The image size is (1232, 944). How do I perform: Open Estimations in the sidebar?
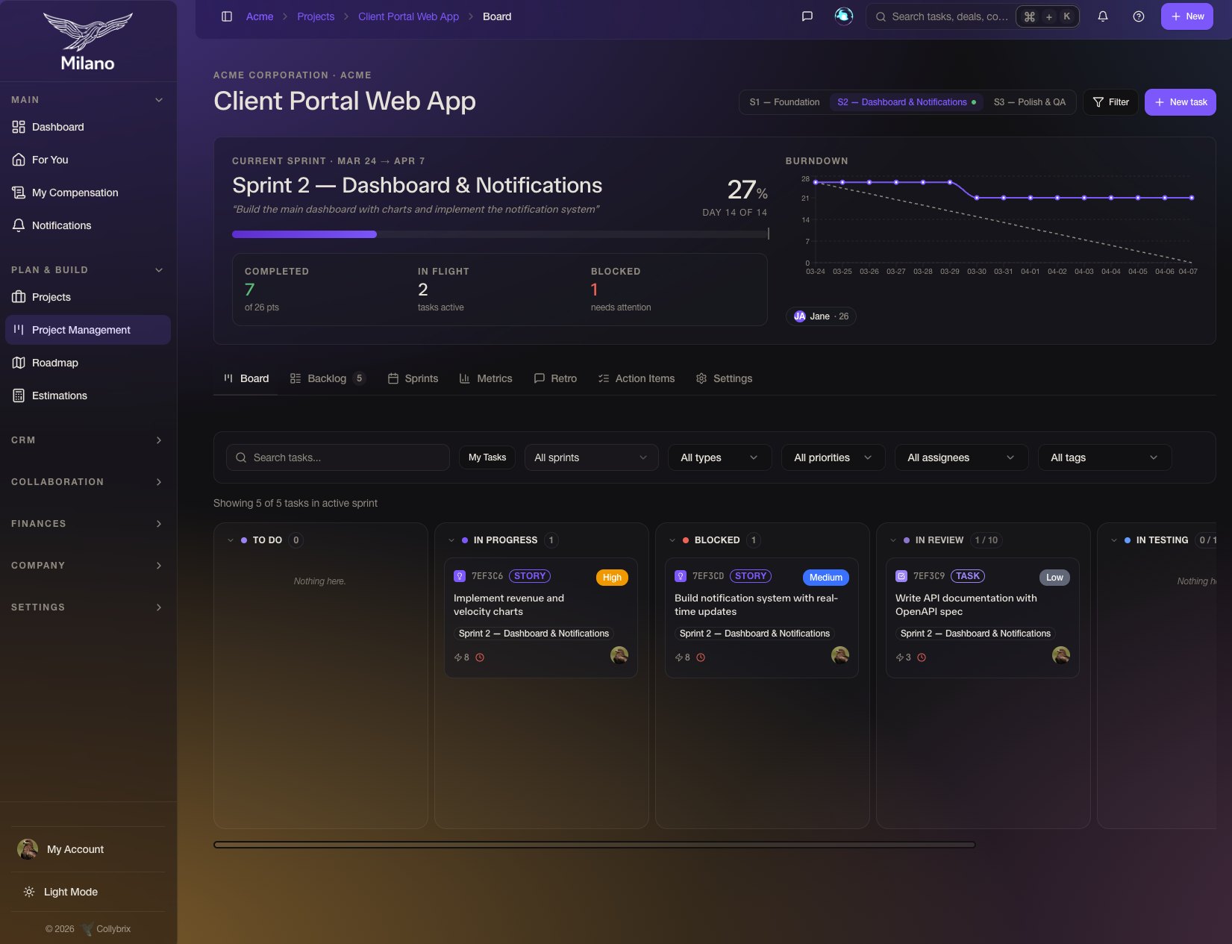pos(88,396)
